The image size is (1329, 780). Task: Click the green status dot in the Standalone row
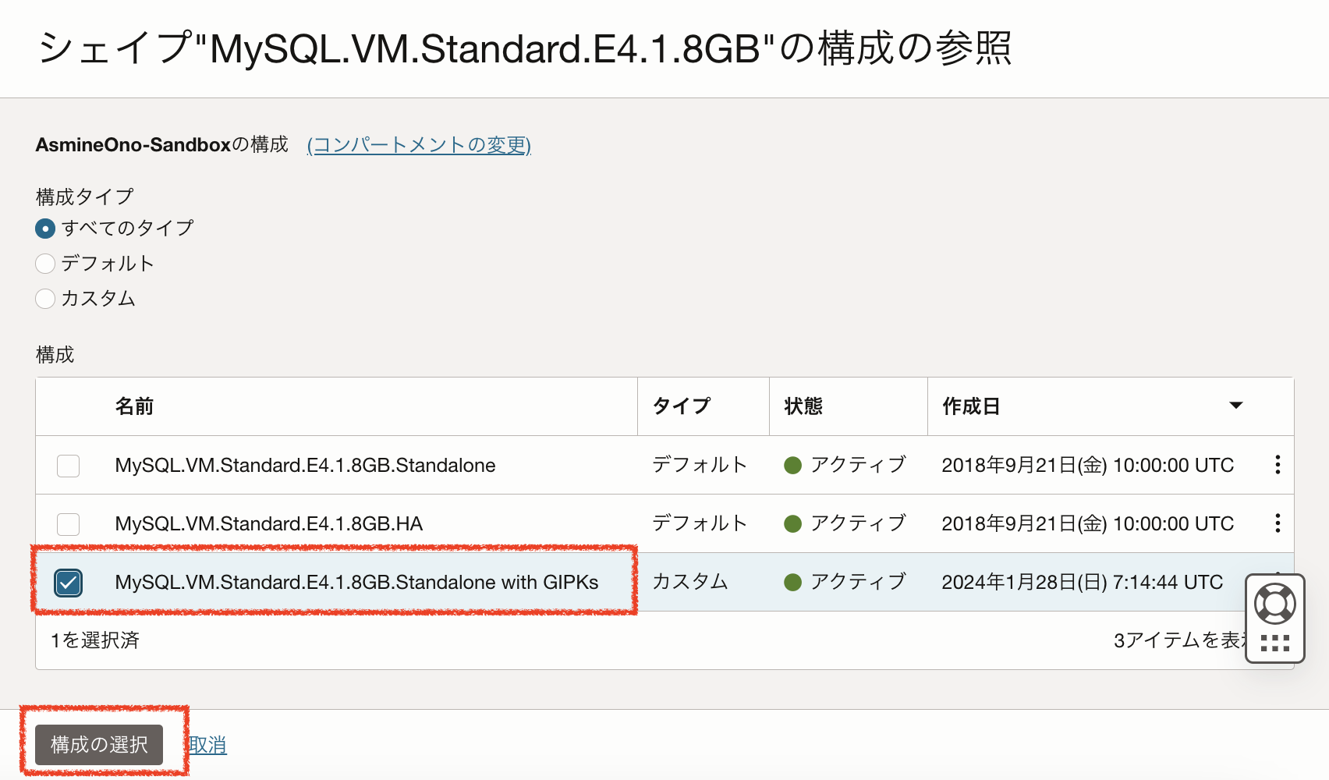[x=792, y=466]
